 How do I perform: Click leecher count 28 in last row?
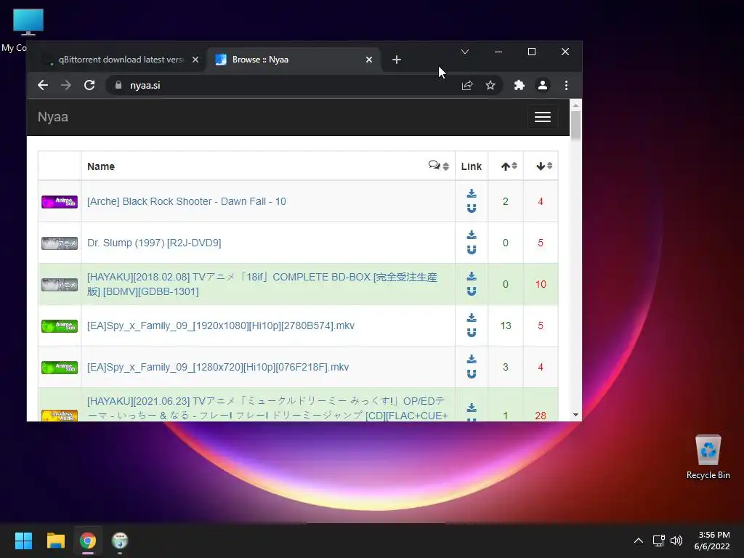click(541, 416)
